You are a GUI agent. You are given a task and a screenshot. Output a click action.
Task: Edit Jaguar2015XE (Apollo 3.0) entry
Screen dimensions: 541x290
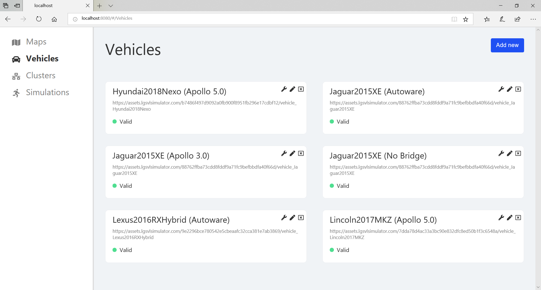[x=292, y=153]
